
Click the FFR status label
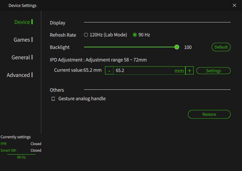4,144
